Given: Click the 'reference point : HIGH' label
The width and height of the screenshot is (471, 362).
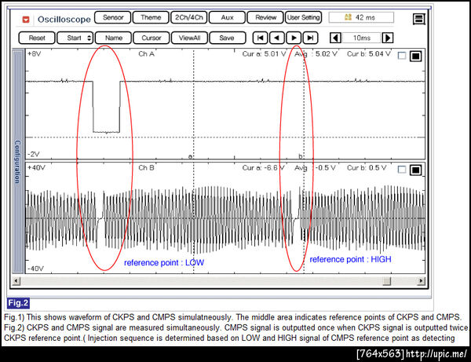Looking at the screenshot, I should (x=350, y=260).
